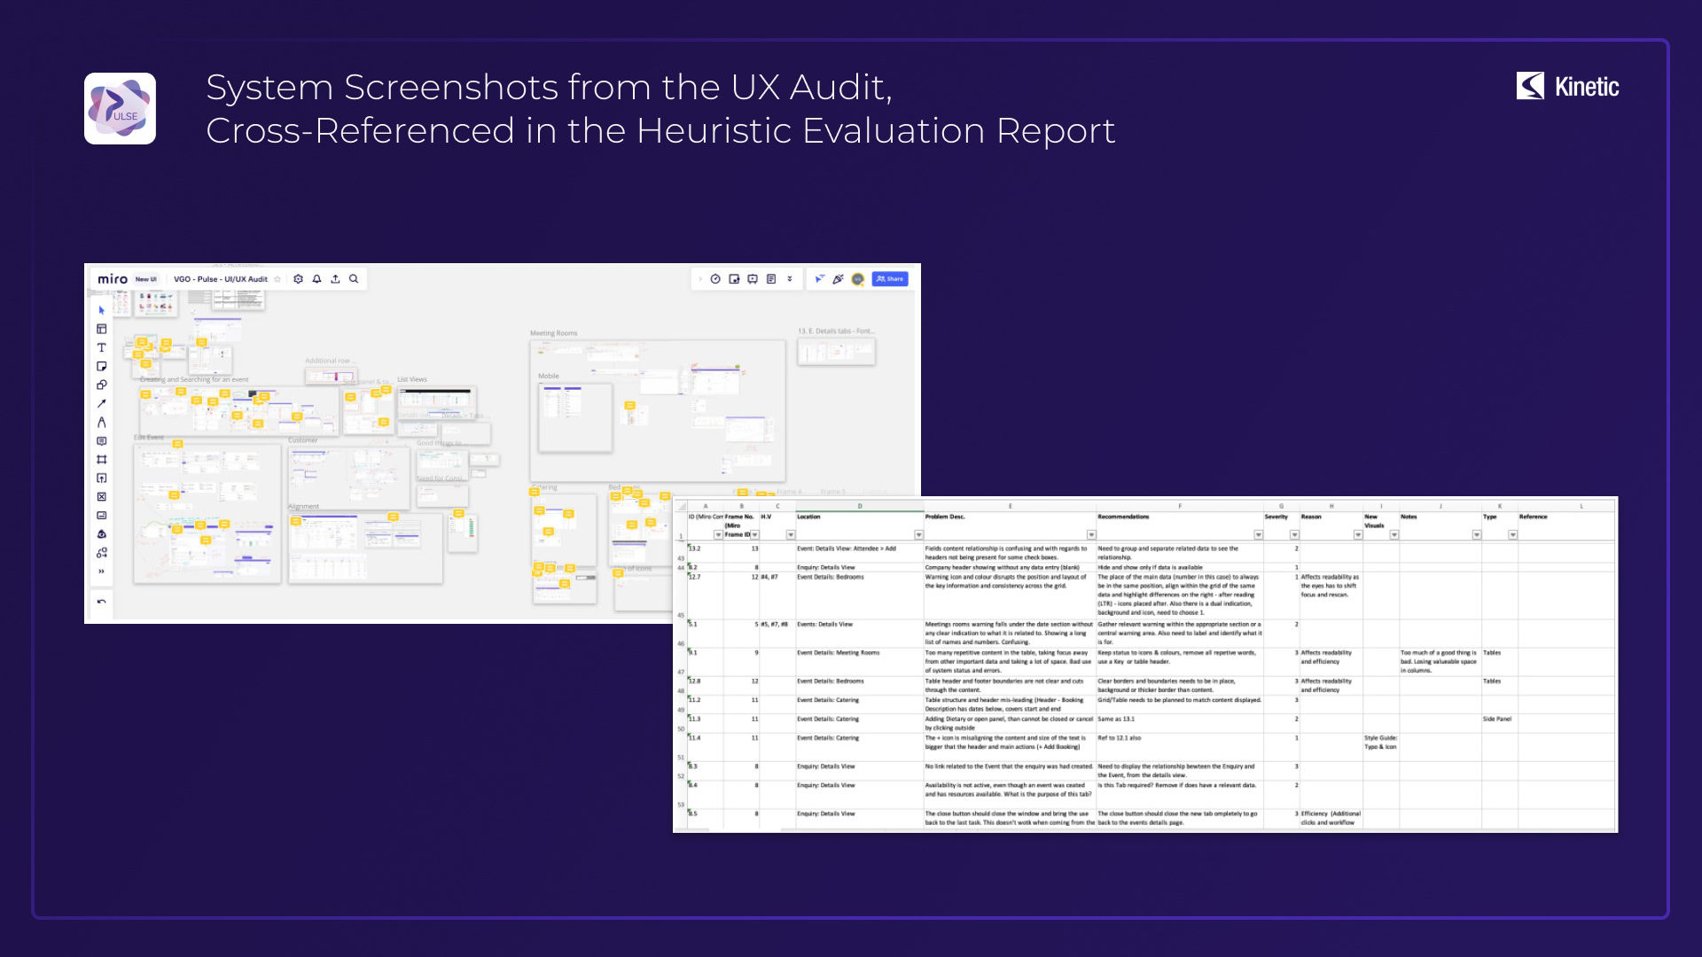Open filter dropdown for New Visuals column
The image size is (1702, 957).
pyautogui.click(x=1394, y=535)
